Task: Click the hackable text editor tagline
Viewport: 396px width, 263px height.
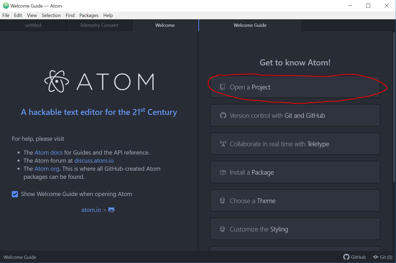Action: (x=99, y=112)
